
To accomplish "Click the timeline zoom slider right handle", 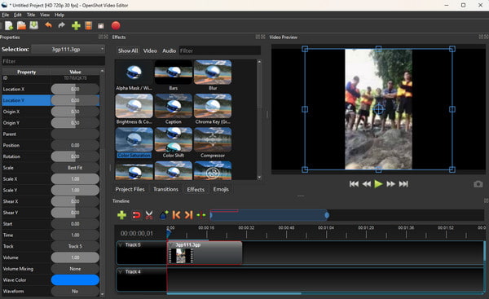I will [x=327, y=215].
